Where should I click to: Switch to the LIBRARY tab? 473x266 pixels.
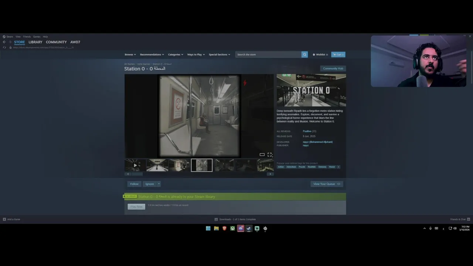[x=35, y=42]
